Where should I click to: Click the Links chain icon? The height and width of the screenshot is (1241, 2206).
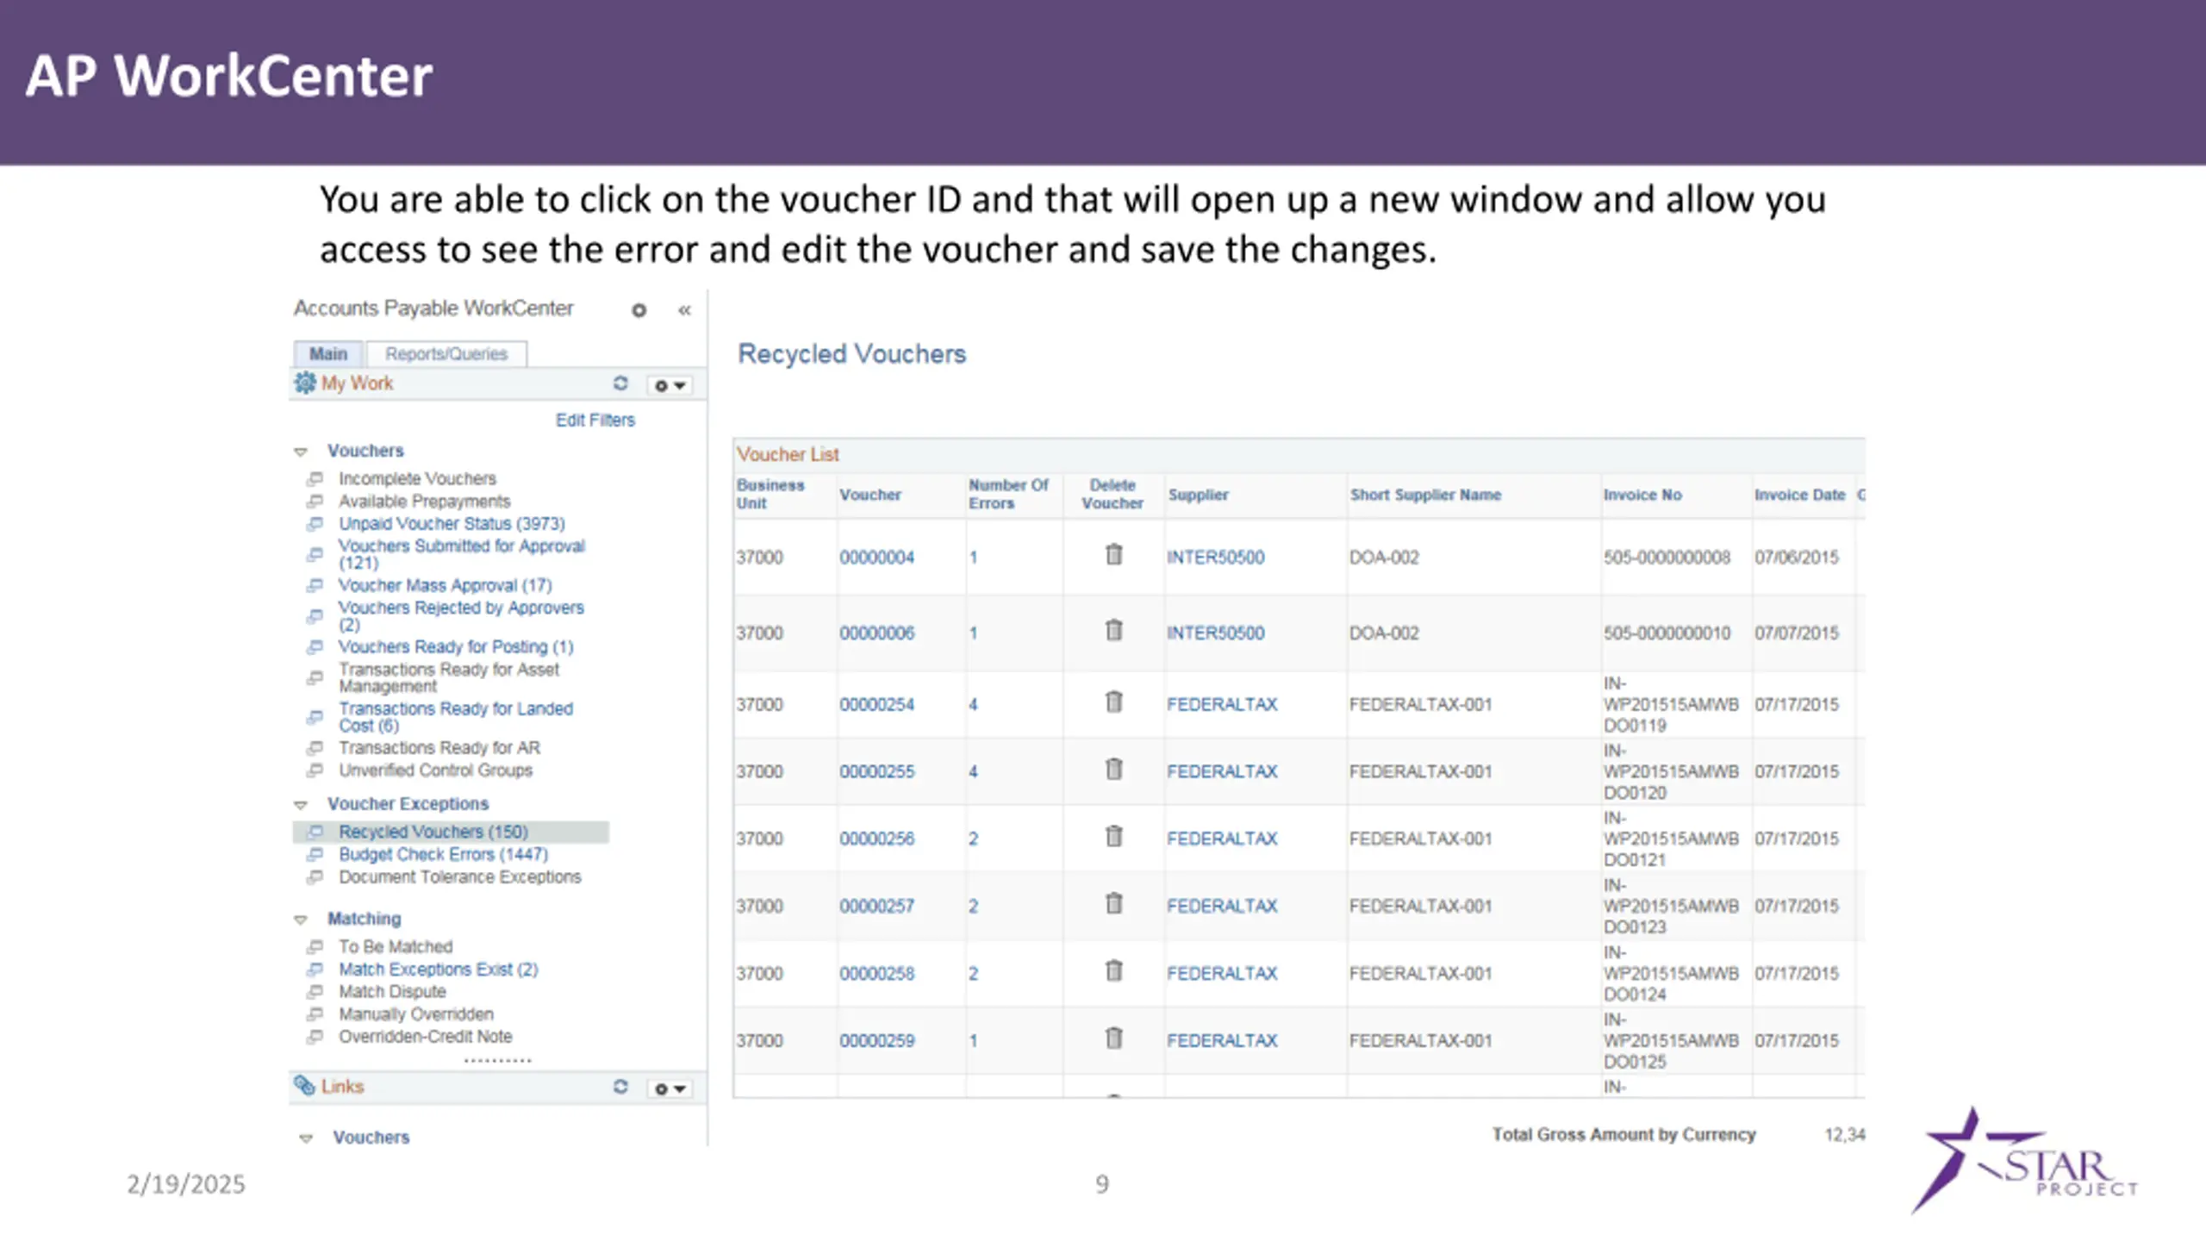(x=304, y=1086)
